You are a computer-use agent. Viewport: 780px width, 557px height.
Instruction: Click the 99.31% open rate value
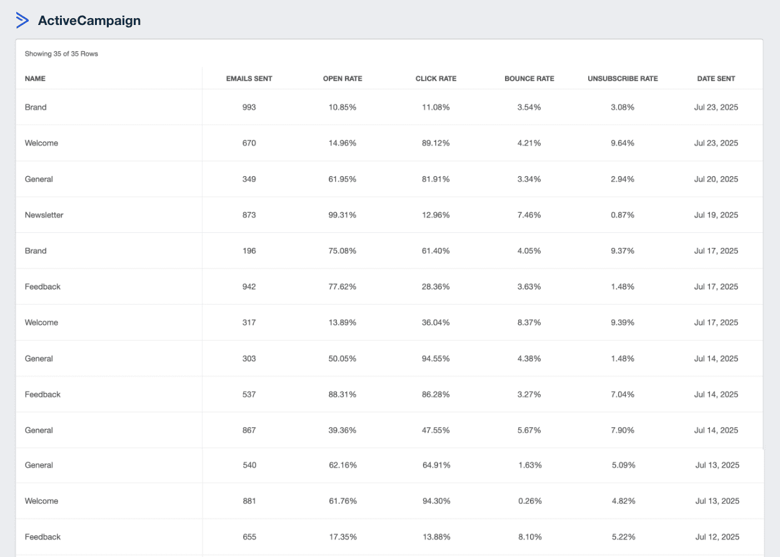pos(343,215)
